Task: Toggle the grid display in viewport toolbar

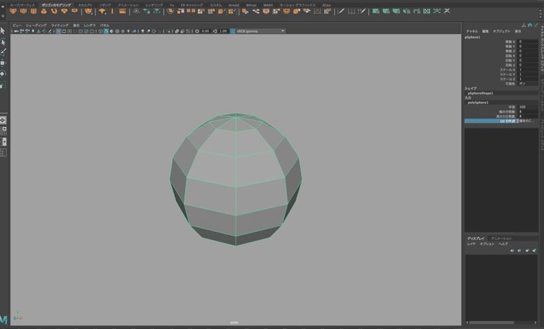Action: point(58,31)
